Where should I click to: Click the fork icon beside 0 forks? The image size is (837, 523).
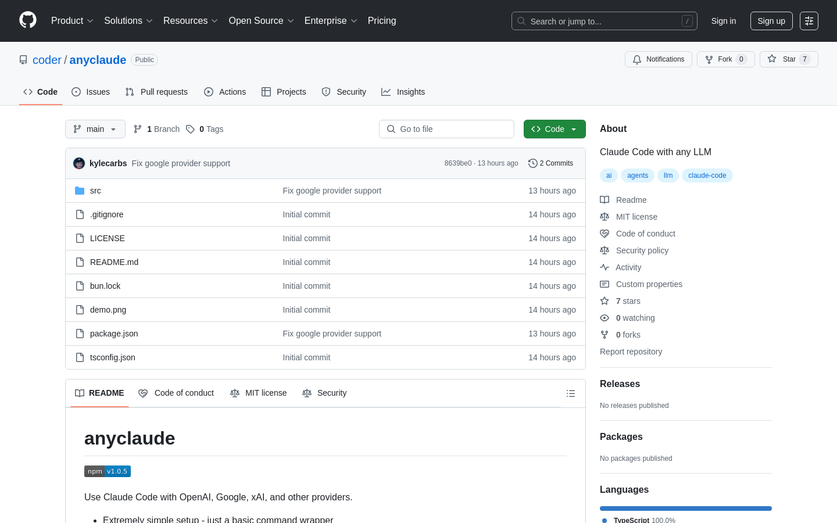(x=604, y=335)
